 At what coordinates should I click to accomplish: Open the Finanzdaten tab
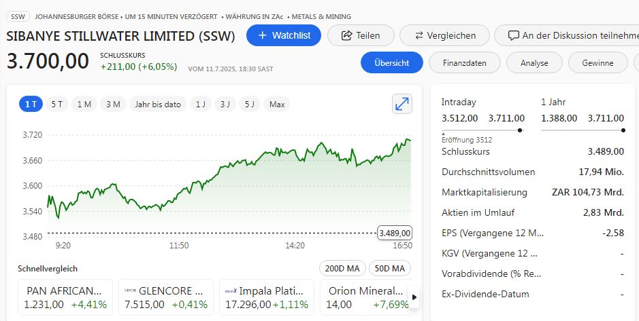[x=464, y=62]
